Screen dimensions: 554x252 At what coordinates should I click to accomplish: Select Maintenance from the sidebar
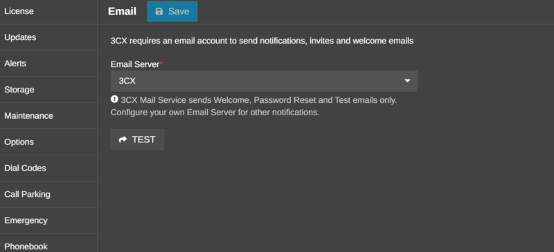pyautogui.click(x=48, y=115)
